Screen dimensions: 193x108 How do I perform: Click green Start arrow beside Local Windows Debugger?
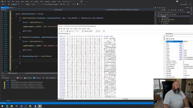[44, 4]
